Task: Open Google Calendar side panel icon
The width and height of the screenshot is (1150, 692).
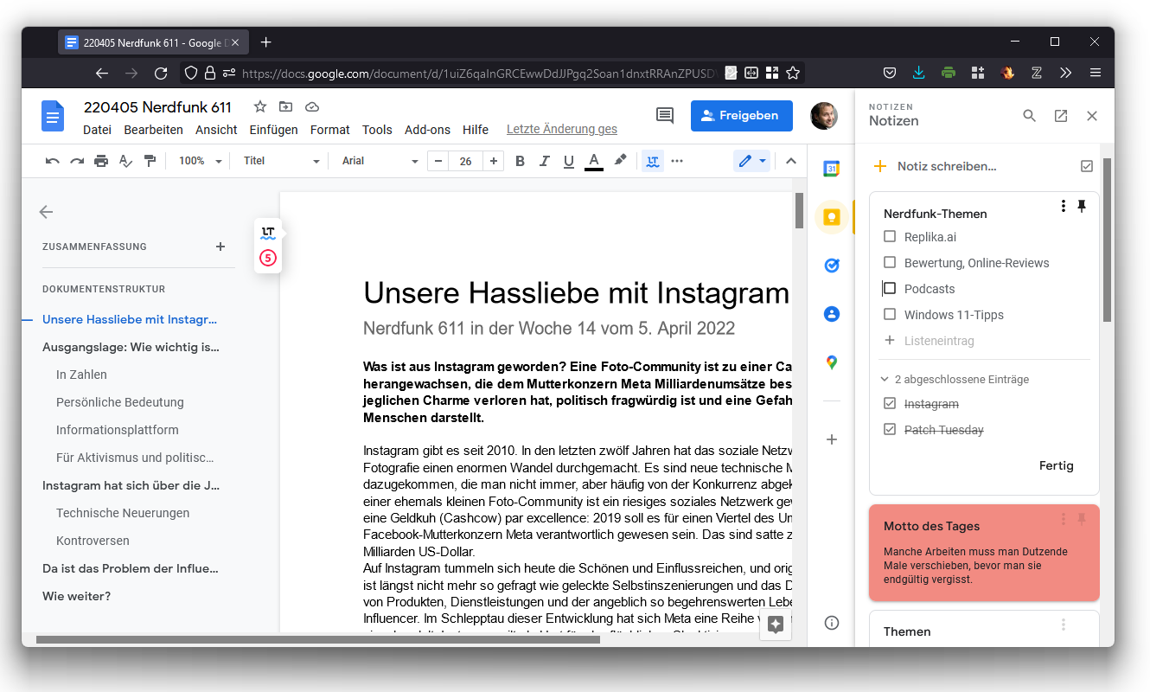Action: coord(831,169)
